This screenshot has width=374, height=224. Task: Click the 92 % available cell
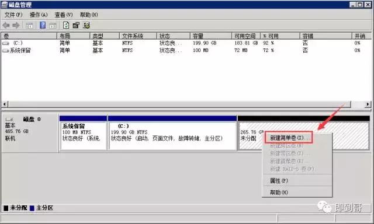tap(268, 43)
